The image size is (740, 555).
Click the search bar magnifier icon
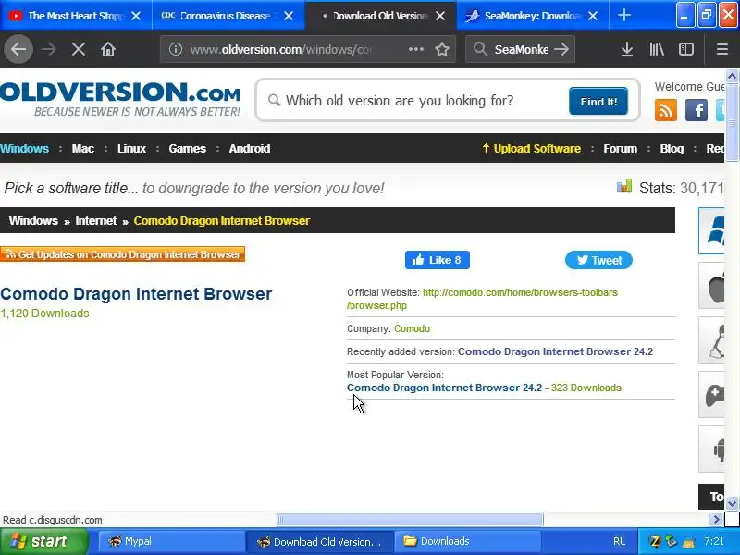click(x=480, y=49)
